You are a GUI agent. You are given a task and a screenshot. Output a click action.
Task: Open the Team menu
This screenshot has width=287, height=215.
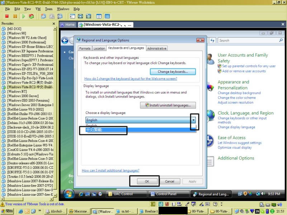49,9
